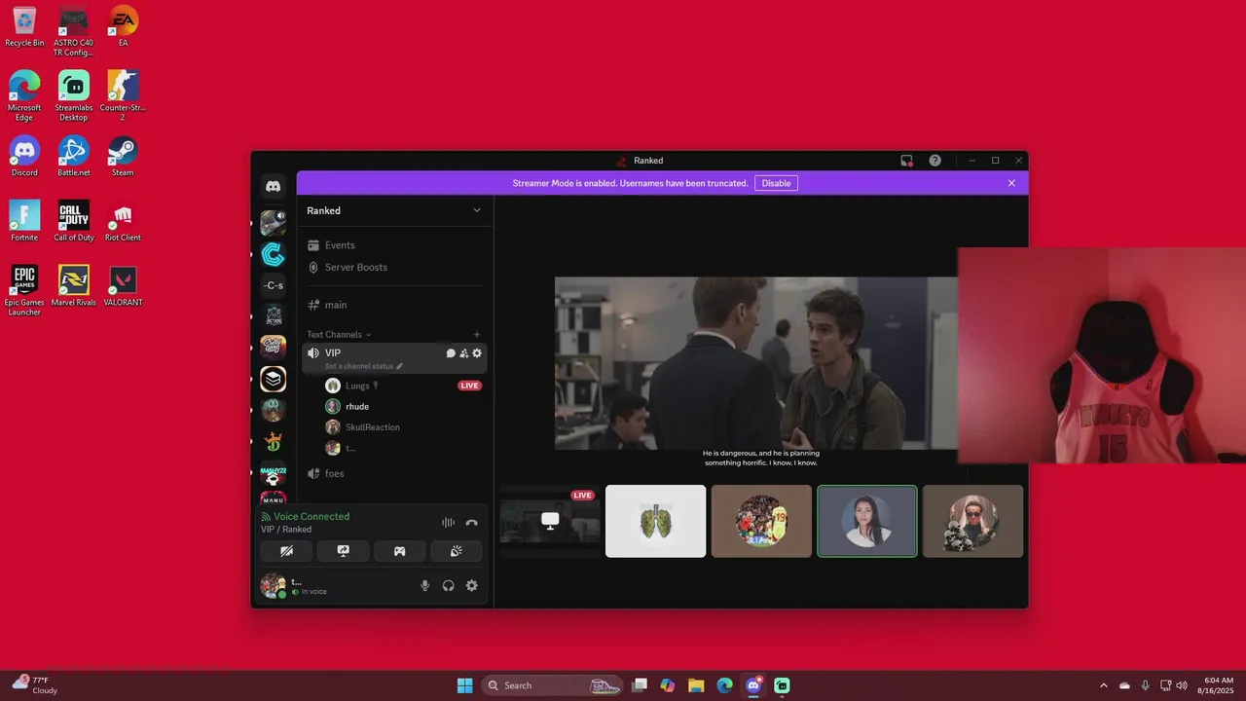Invite people to VIP channel
This screenshot has width=1246, height=701.
click(464, 353)
